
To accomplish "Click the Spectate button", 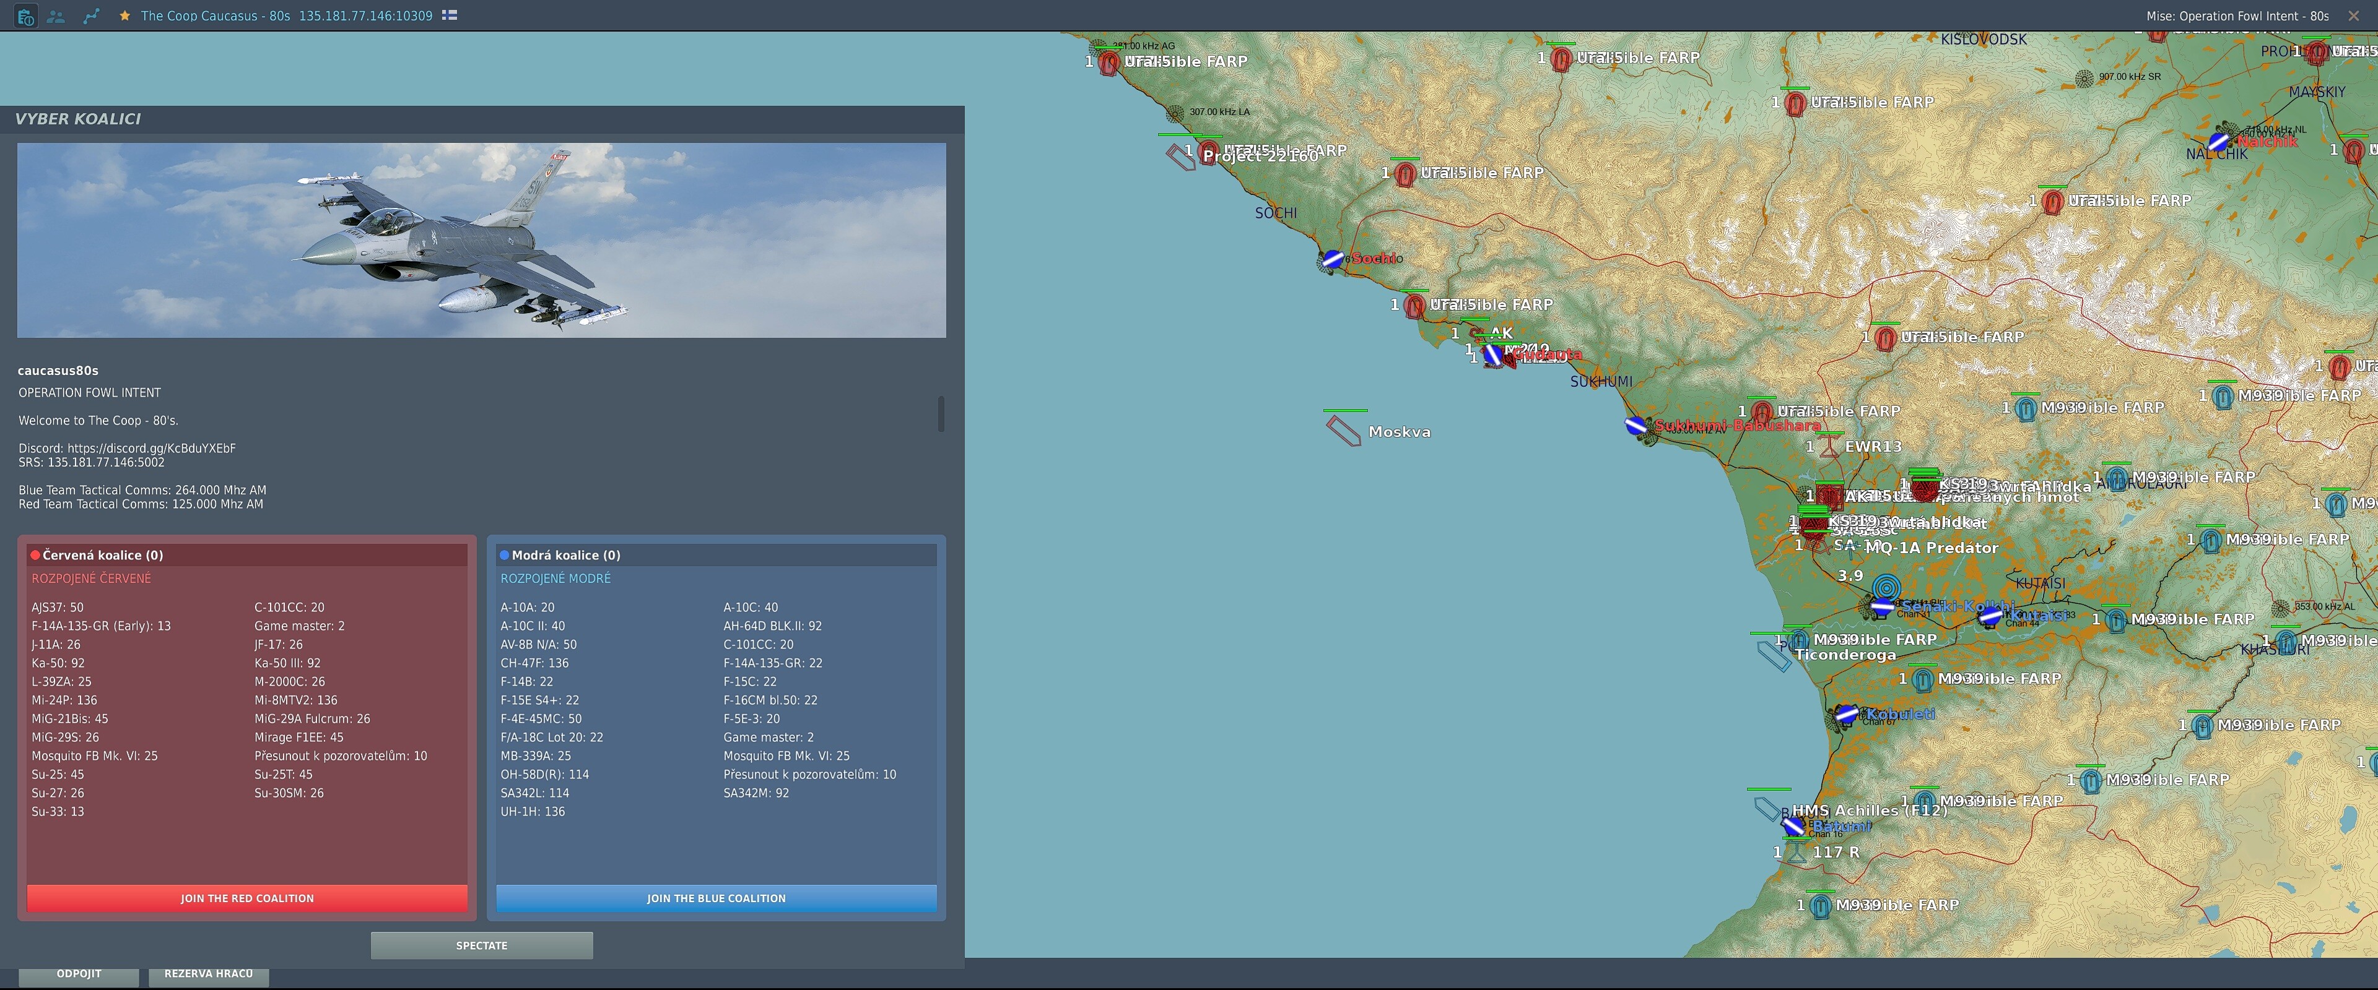I will pos(481,945).
